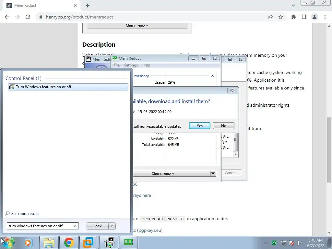Click the pgpkeys.eu link on the webpage

pos(150,231)
